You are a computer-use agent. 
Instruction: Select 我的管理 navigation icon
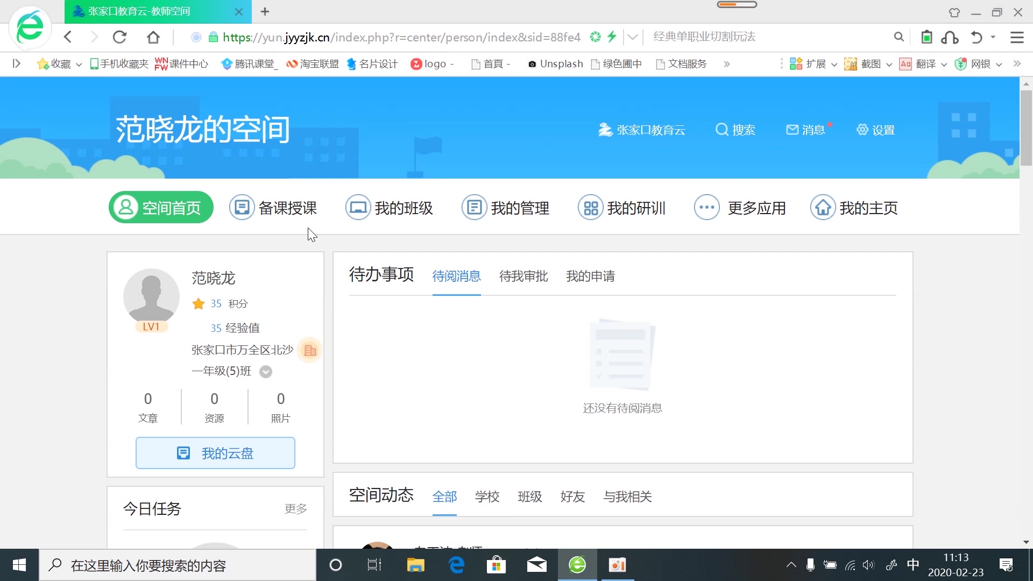coord(473,207)
